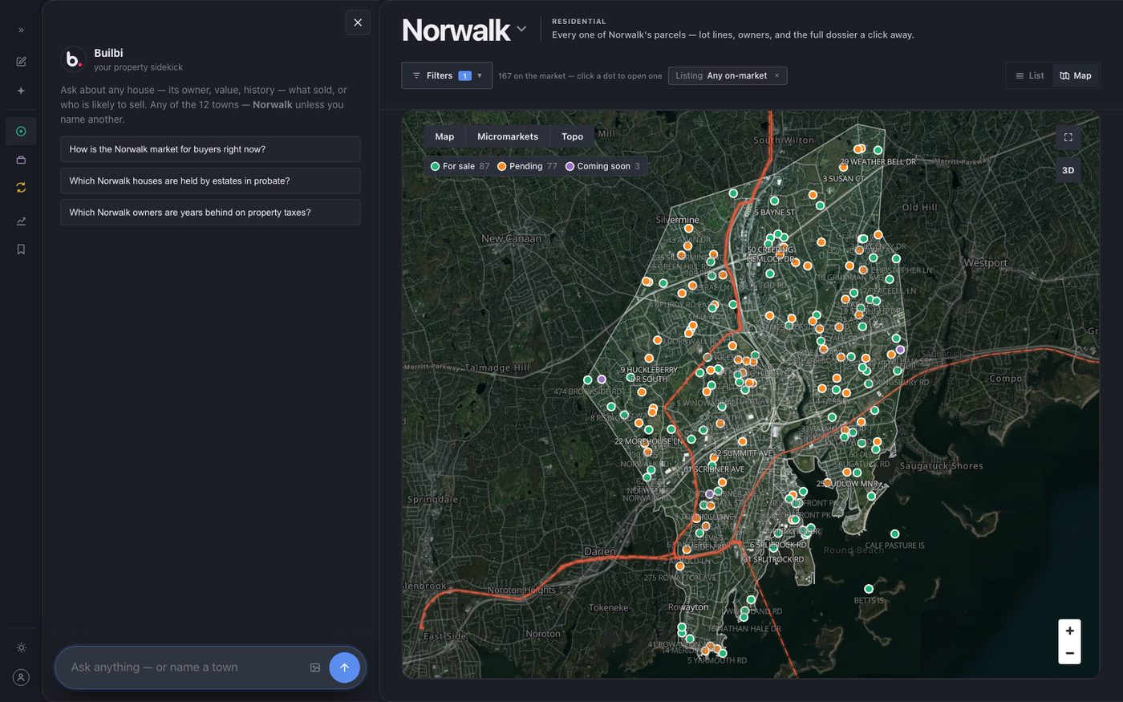Viewport: 1123px width, 702px height.
Task: Click the 474 Brookside Rd map label
Action: 588,392
